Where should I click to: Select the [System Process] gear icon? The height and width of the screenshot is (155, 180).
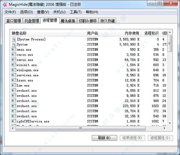[14, 39]
